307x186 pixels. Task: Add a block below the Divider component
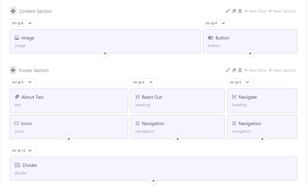(x=153, y=181)
